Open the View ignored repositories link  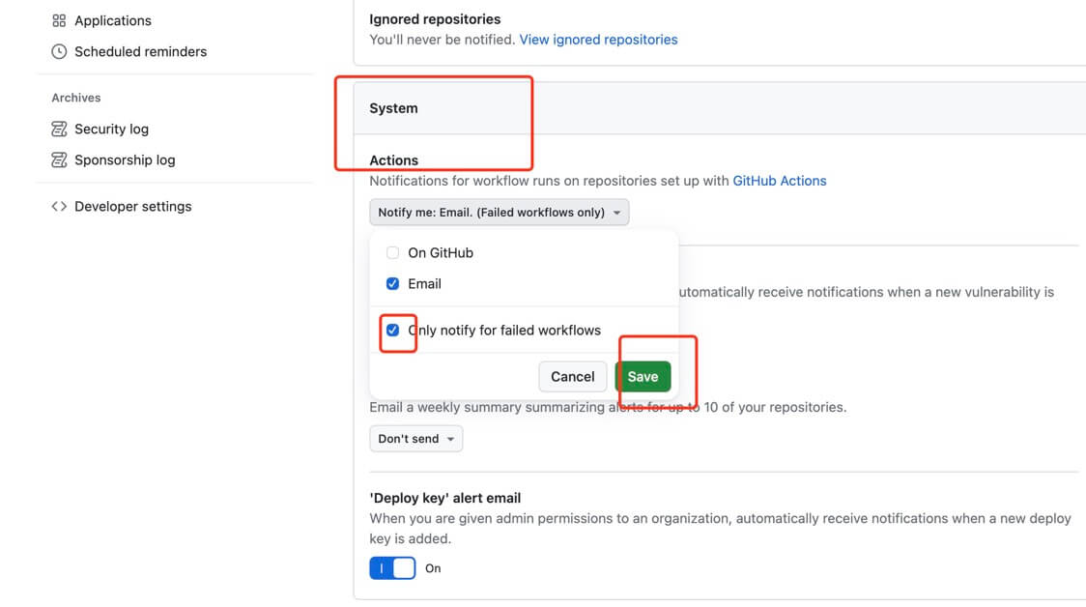[x=598, y=40]
